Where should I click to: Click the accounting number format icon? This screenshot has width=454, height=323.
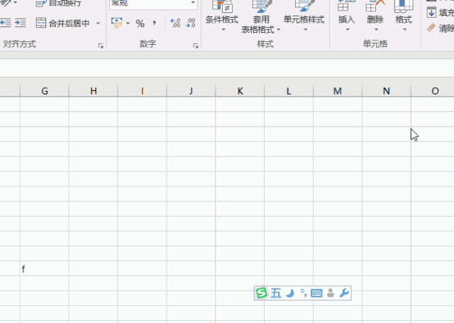point(116,23)
